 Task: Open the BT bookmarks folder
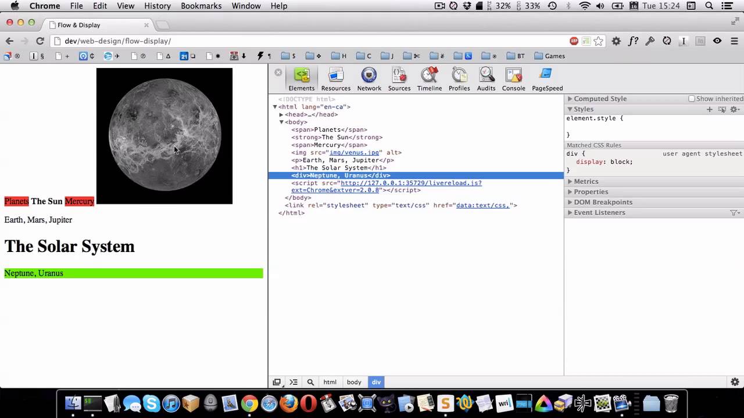[x=516, y=56]
